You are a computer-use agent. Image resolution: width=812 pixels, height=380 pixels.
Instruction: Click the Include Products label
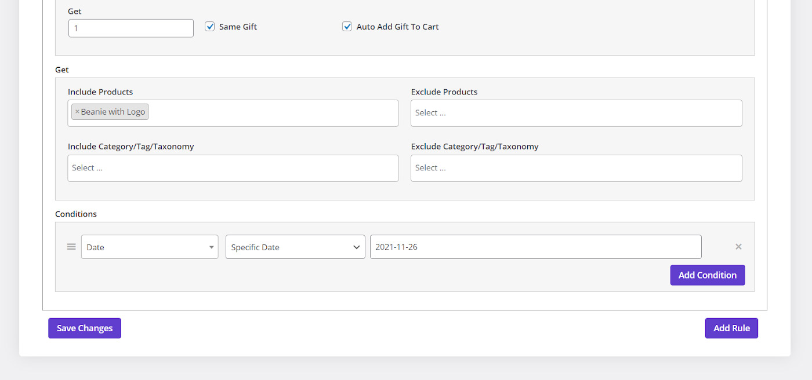click(100, 92)
